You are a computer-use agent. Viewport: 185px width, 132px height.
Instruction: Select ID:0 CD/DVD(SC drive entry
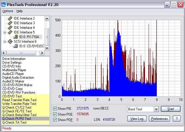[x=32, y=46]
